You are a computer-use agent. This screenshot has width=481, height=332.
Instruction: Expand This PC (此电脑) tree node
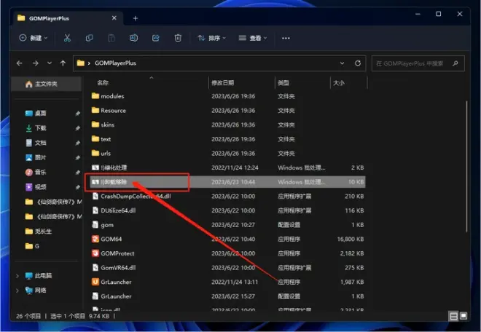tap(17, 276)
